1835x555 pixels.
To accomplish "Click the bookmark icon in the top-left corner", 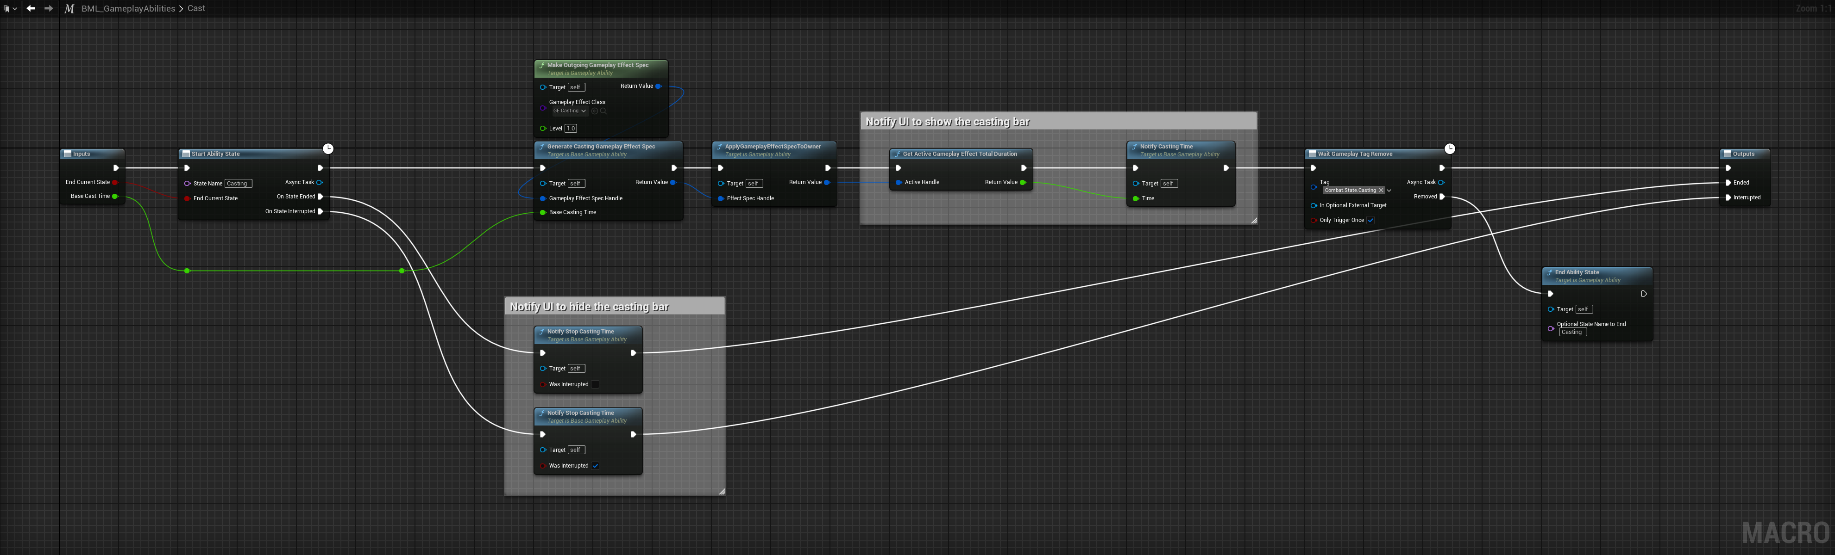I will (7, 8).
